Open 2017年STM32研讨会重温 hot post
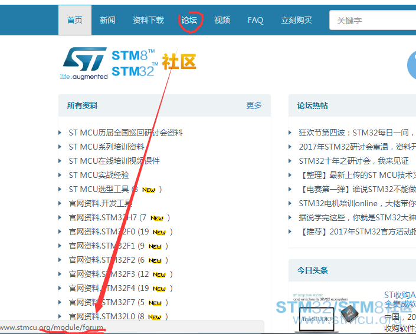Screen dimensions: 416x334 tap(357, 147)
